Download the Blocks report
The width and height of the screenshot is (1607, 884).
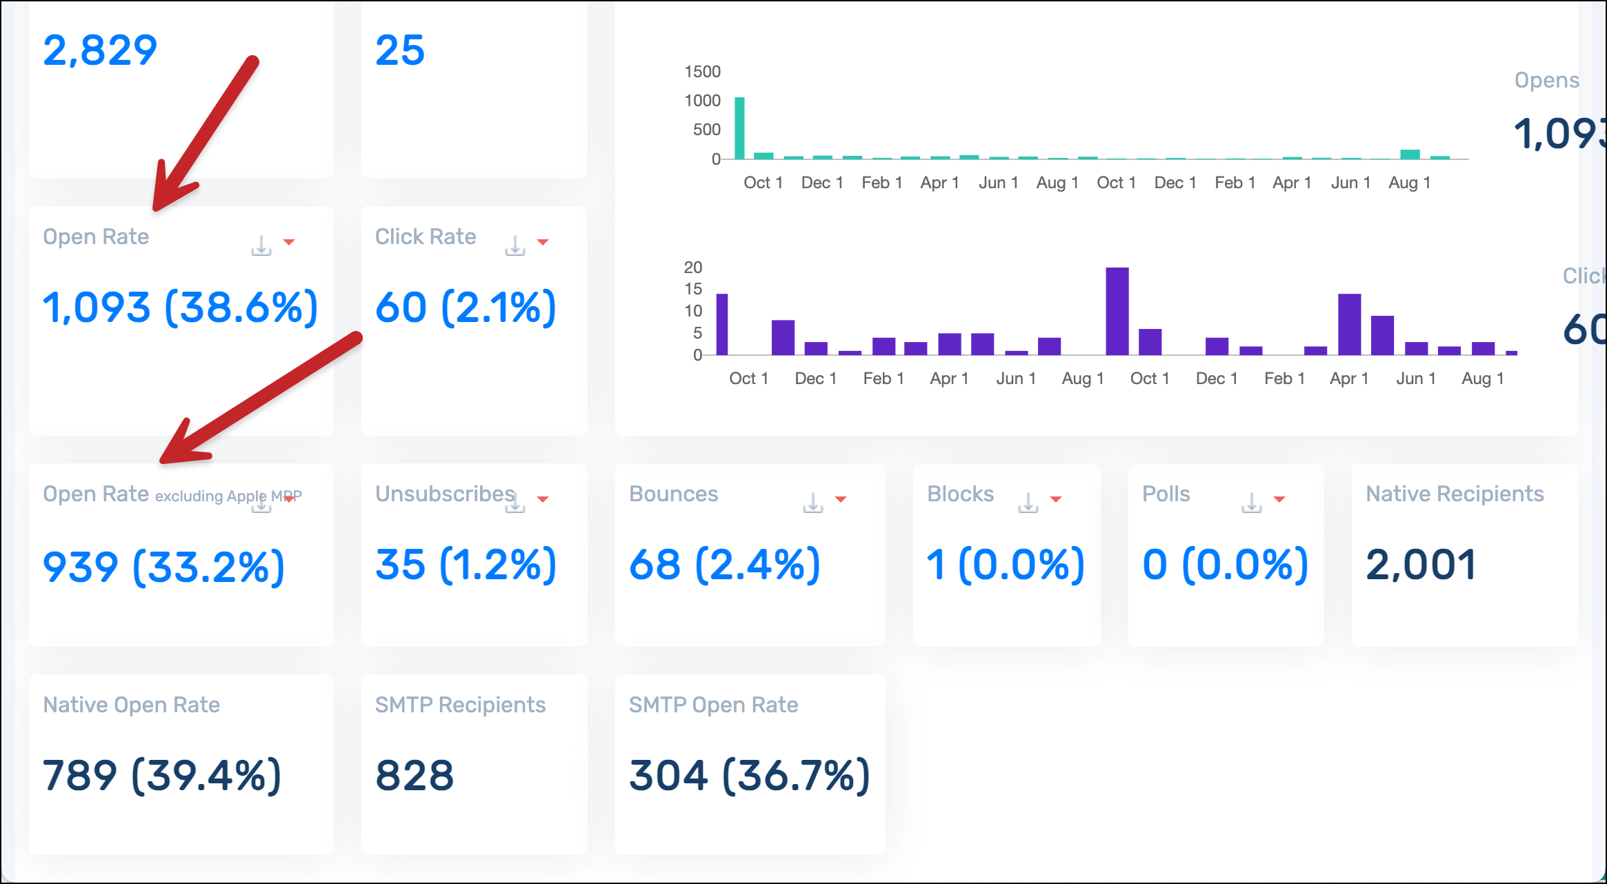click(1028, 503)
